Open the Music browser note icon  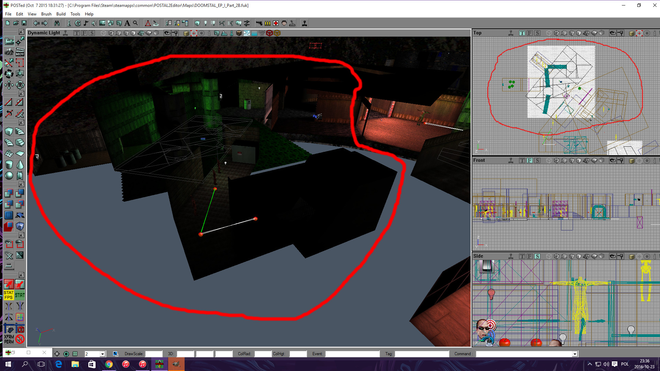pyautogui.click(x=86, y=23)
